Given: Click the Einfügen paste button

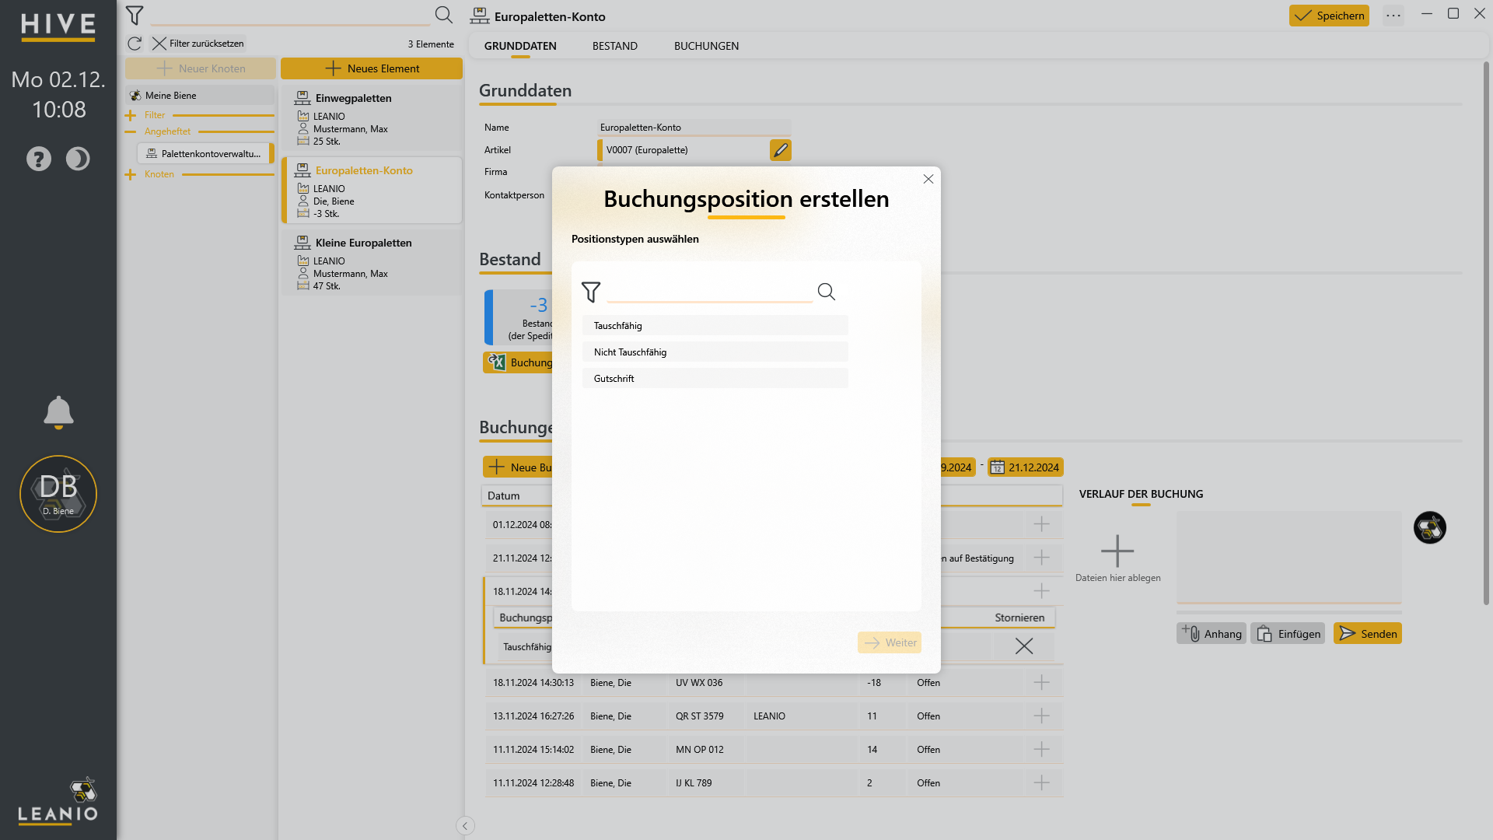Looking at the screenshot, I should (1288, 634).
